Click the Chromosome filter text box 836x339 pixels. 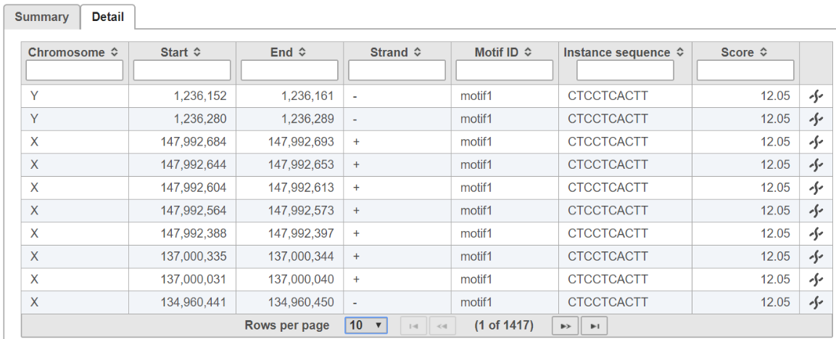click(75, 70)
